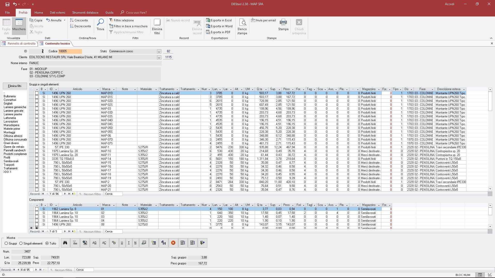Open Annulla dropdown arrow in ribbon

coord(64,20)
